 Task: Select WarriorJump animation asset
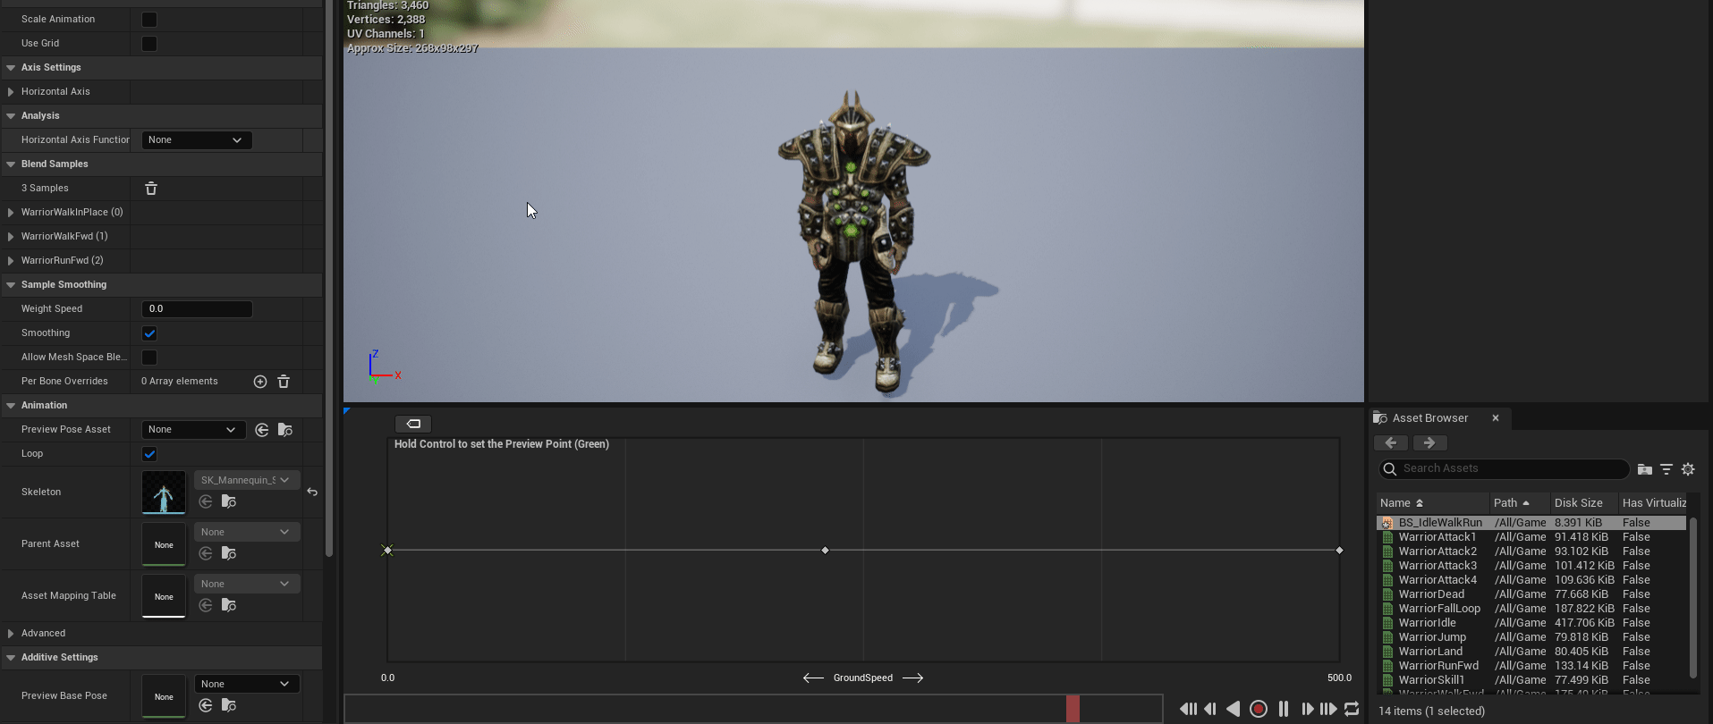pyautogui.click(x=1531, y=637)
